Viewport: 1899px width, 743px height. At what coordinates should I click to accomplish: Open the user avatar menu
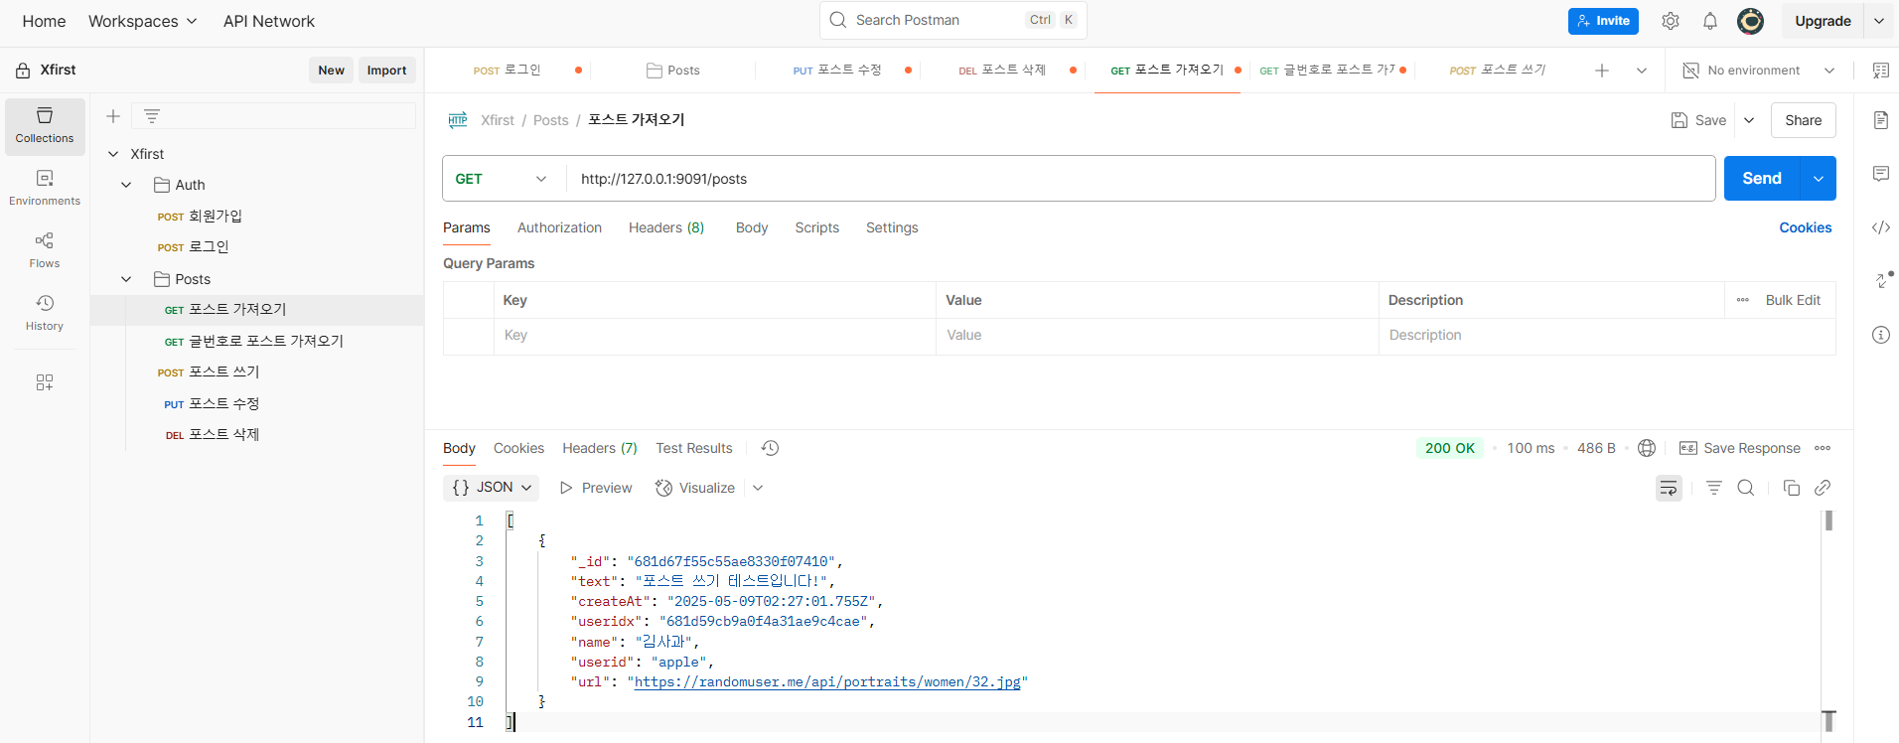click(x=1750, y=21)
